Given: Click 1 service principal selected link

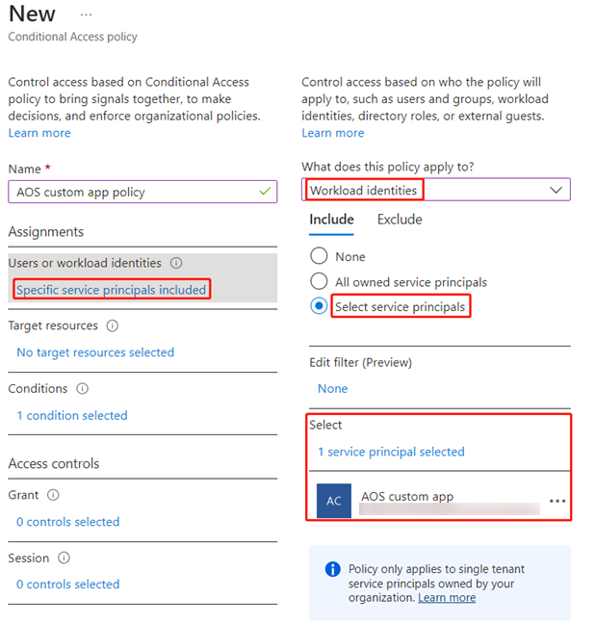Looking at the screenshot, I should click(x=391, y=452).
